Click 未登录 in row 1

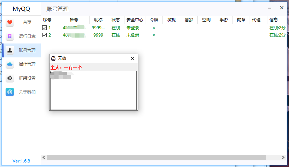pos(133,28)
